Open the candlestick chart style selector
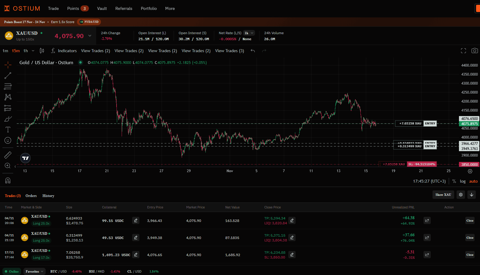 point(42,51)
